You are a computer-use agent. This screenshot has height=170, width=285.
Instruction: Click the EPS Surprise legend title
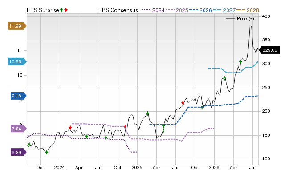point(43,10)
